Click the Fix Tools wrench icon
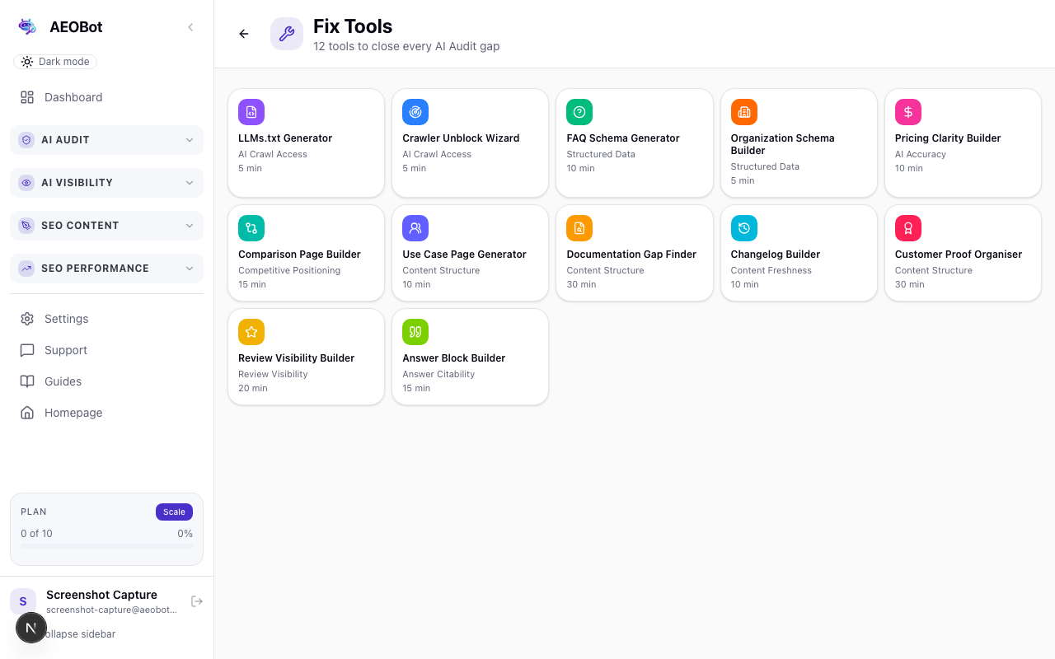Image resolution: width=1055 pixels, height=659 pixels. [x=287, y=34]
